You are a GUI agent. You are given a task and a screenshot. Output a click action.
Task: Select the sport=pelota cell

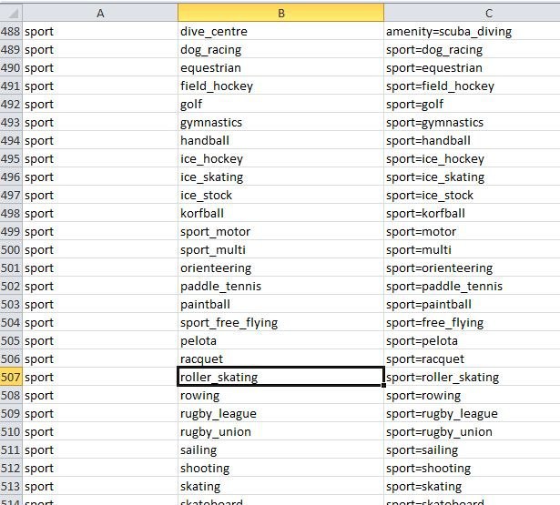[473, 340]
